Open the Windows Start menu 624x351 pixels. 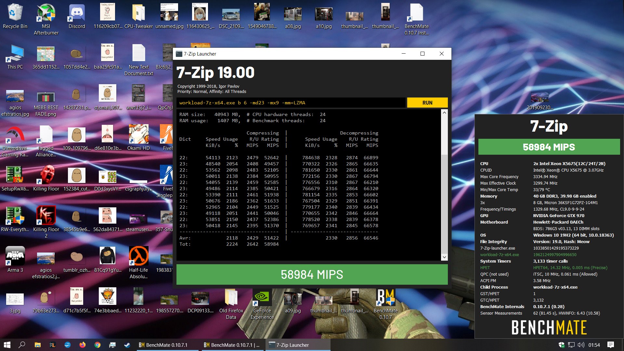click(x=7, y=345)
